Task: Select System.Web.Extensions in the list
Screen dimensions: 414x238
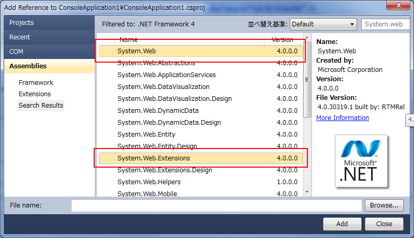Action: tap(154, 158)
